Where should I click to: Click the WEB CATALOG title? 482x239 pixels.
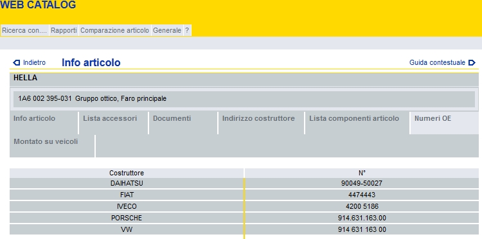[x=38, y=5]
